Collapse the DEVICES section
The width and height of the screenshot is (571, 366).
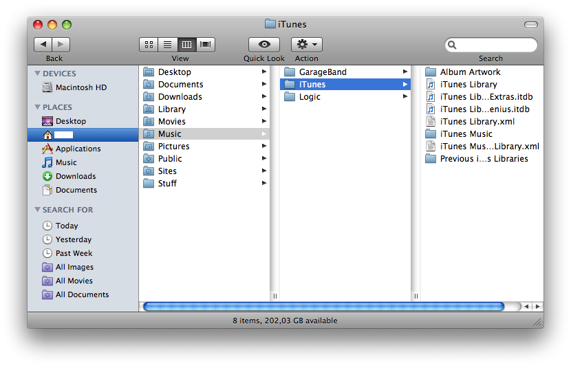point(37,73)
